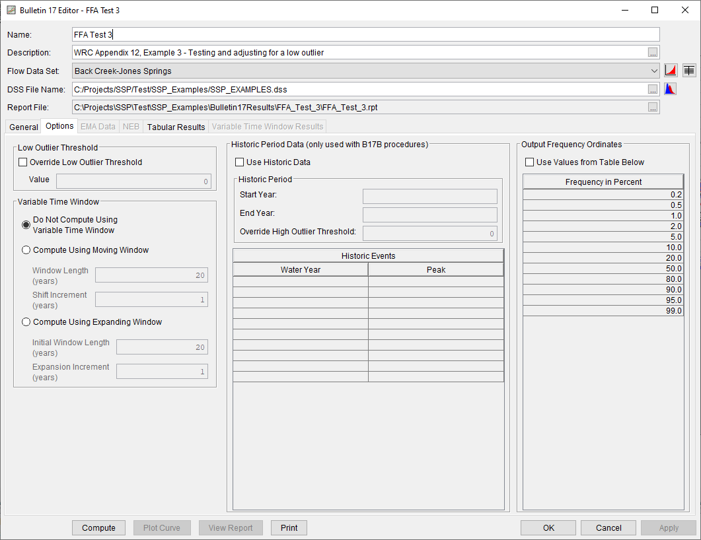Click the Apply button
Viewport: 701px width, 540px height.
[669, 528]
